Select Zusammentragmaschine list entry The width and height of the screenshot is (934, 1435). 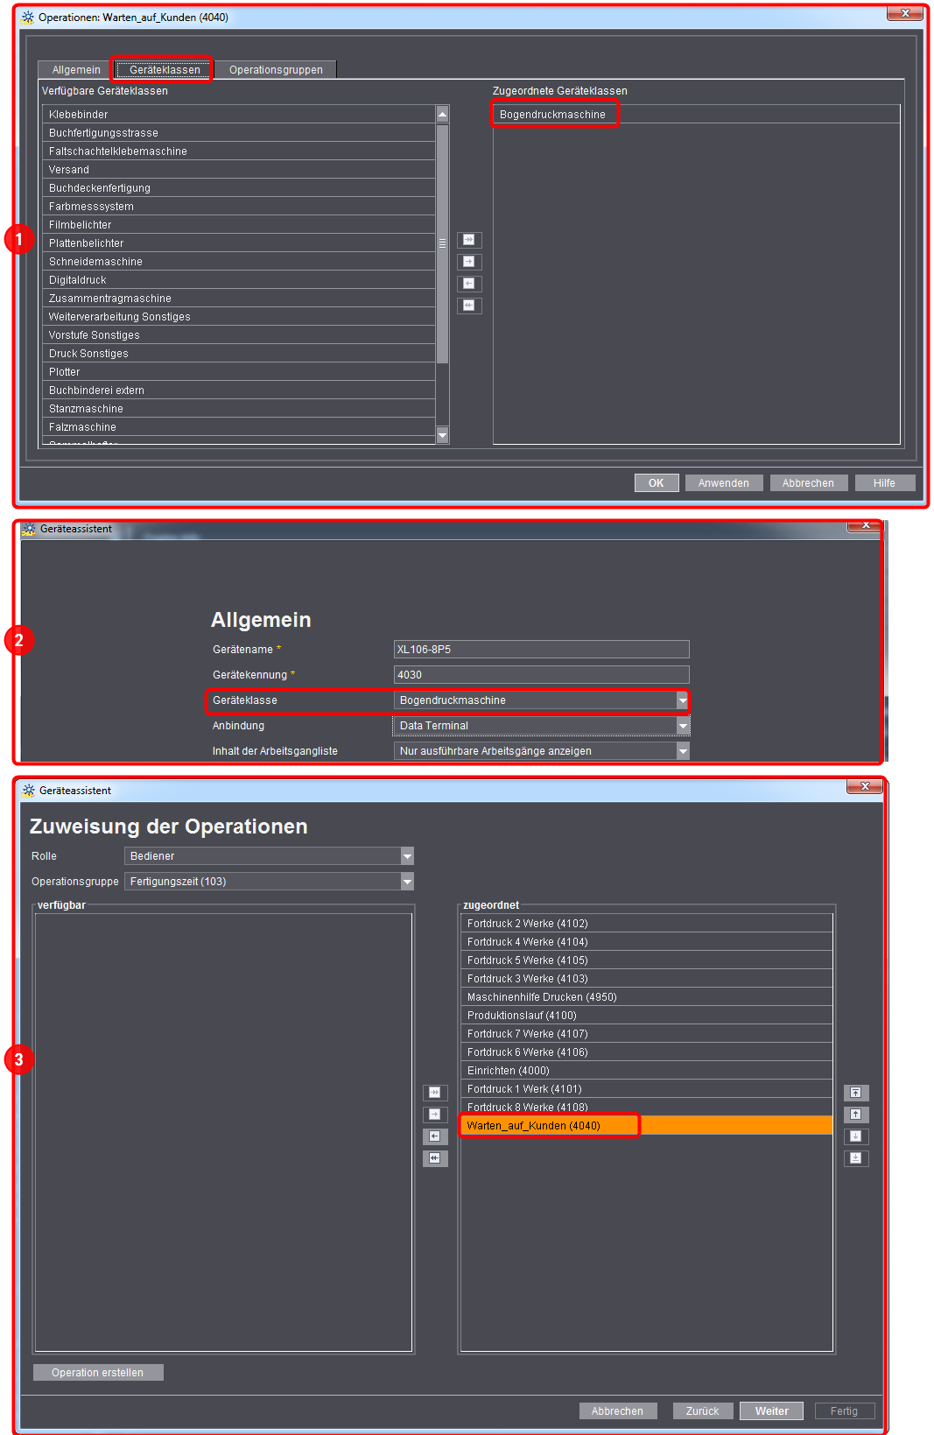click(x=239, y=299)
